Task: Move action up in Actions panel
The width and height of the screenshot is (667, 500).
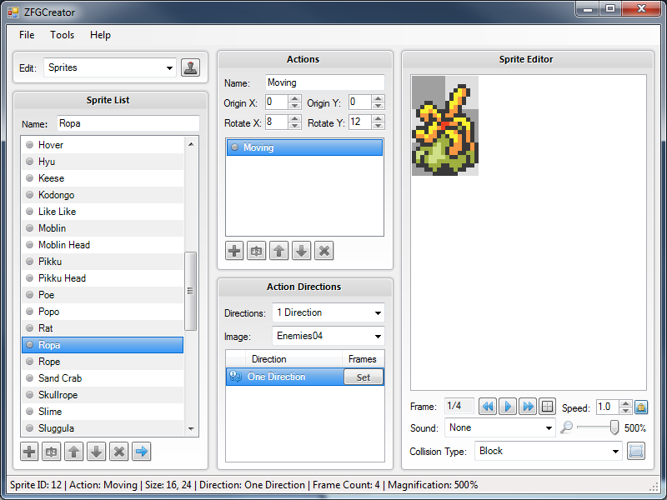Action: pos(279,251)
